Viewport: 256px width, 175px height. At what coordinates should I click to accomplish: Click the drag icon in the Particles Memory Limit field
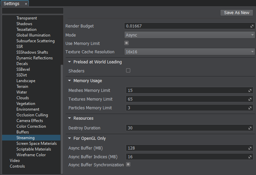coord(250,108)
